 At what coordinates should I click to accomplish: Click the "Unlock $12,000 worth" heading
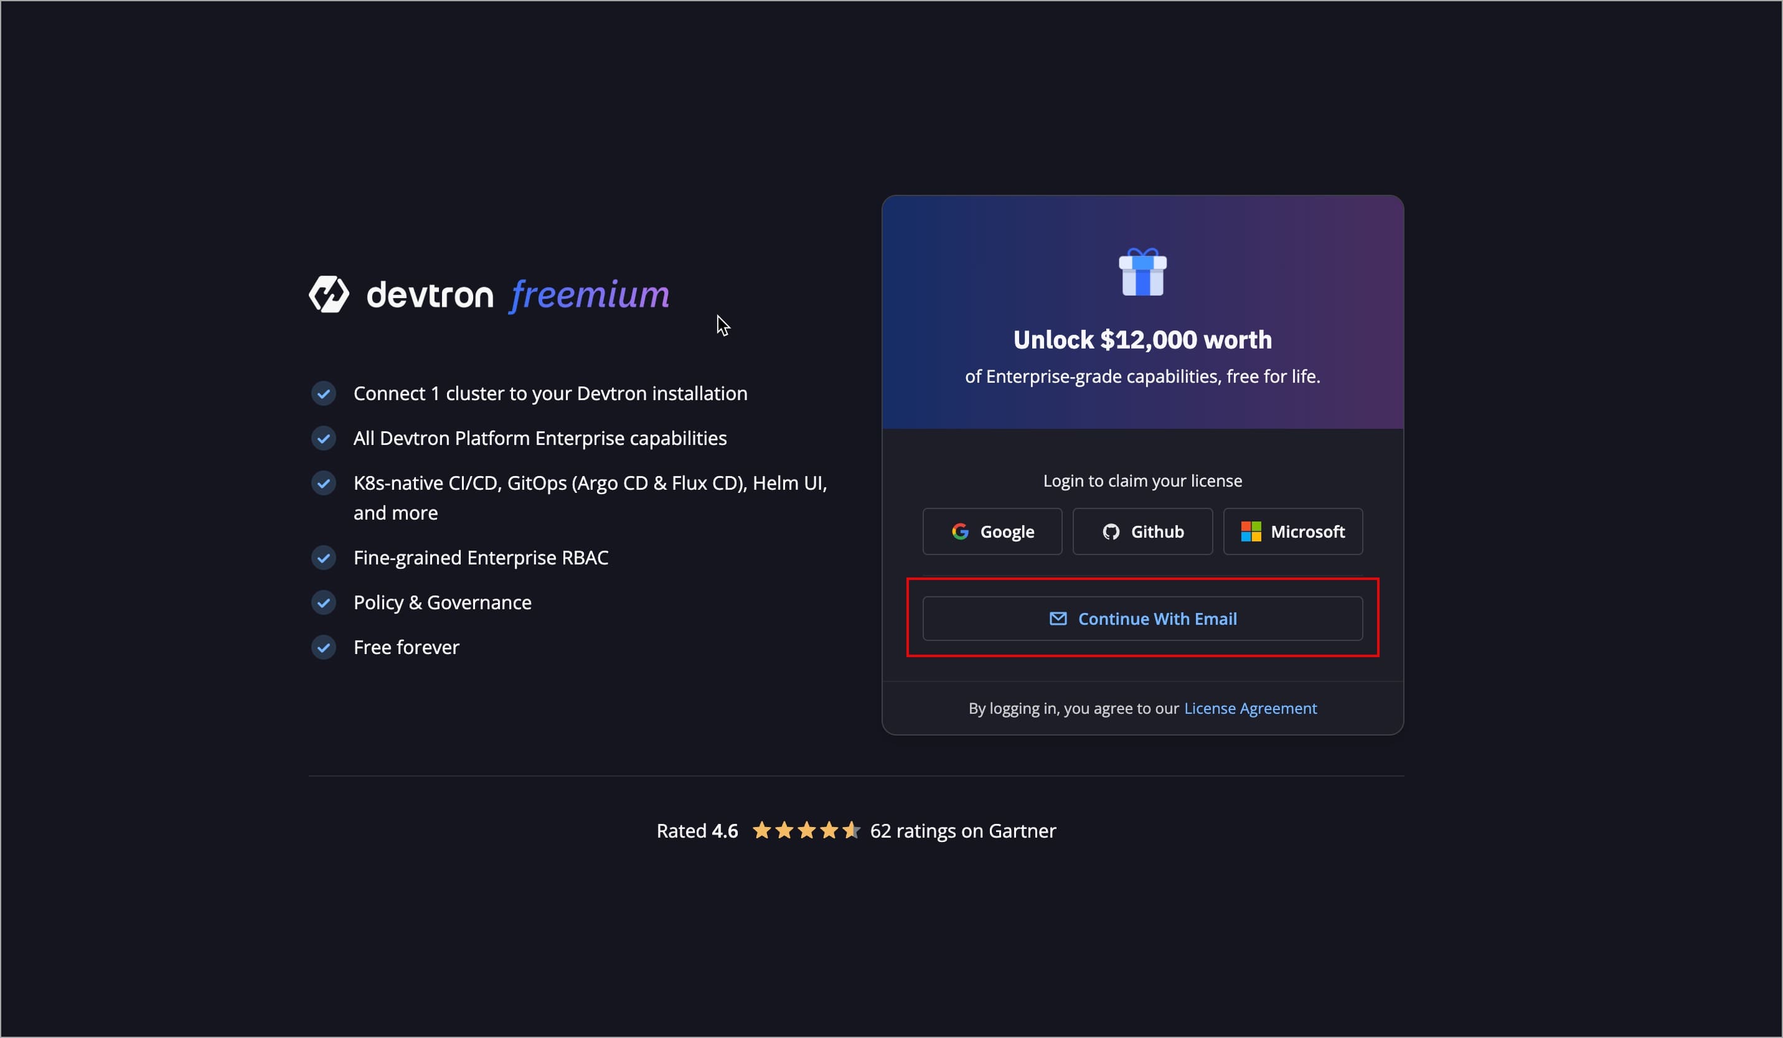1142,340
